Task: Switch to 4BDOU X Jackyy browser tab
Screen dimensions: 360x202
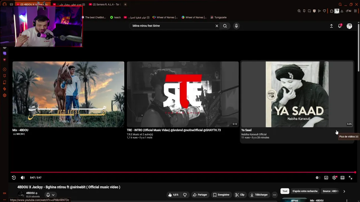Action: pyautogui.click(x=33, y=4)
